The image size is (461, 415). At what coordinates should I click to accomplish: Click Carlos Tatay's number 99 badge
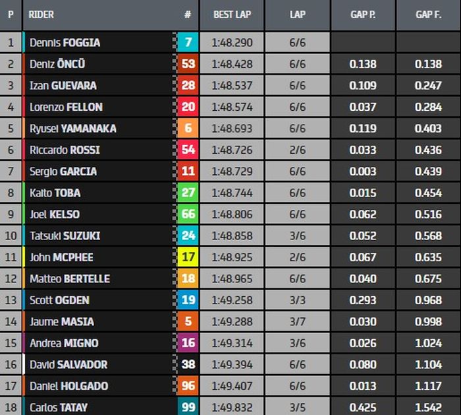(188, 407)
